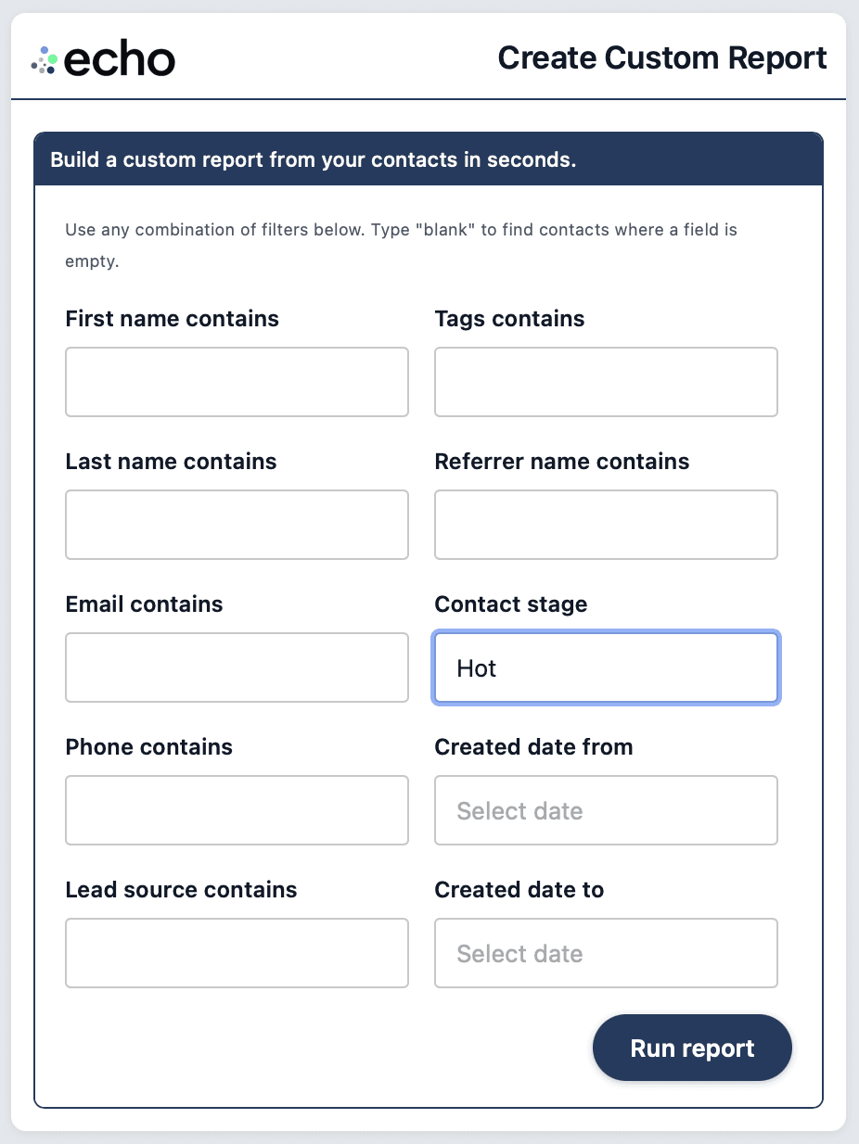859x1144 pixels.
Task: Click the Lead source contains input
Action: point(237,953)
